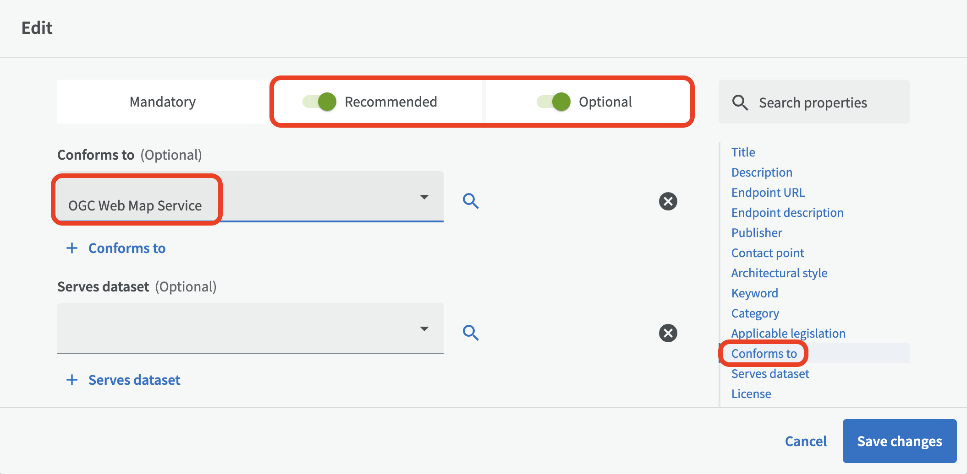Click search icon next to Conforms to field
The width and height of the screenshot is (967, 474).
coord(471,201)
